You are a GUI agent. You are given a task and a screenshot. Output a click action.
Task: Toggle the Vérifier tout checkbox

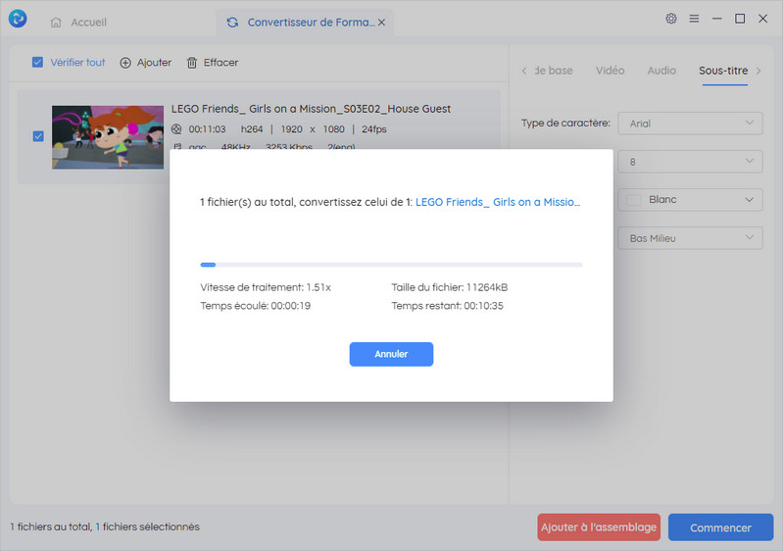[37, 63]
